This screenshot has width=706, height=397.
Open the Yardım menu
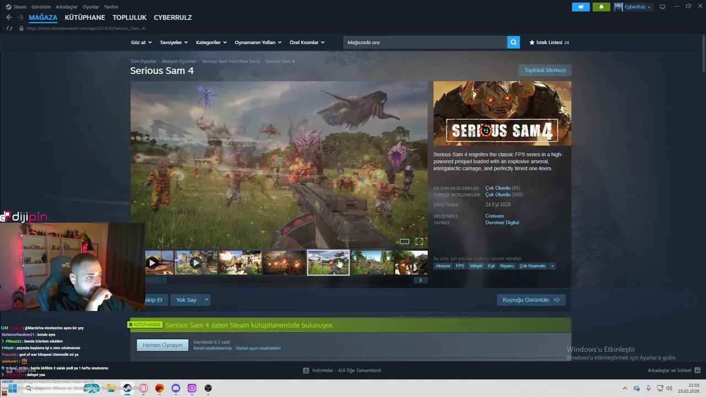(111, 7)
